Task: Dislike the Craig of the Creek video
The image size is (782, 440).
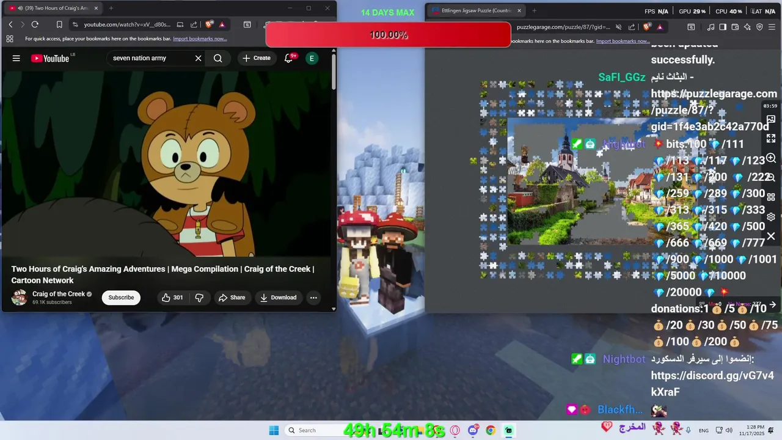Action: [x=199, y=298]
